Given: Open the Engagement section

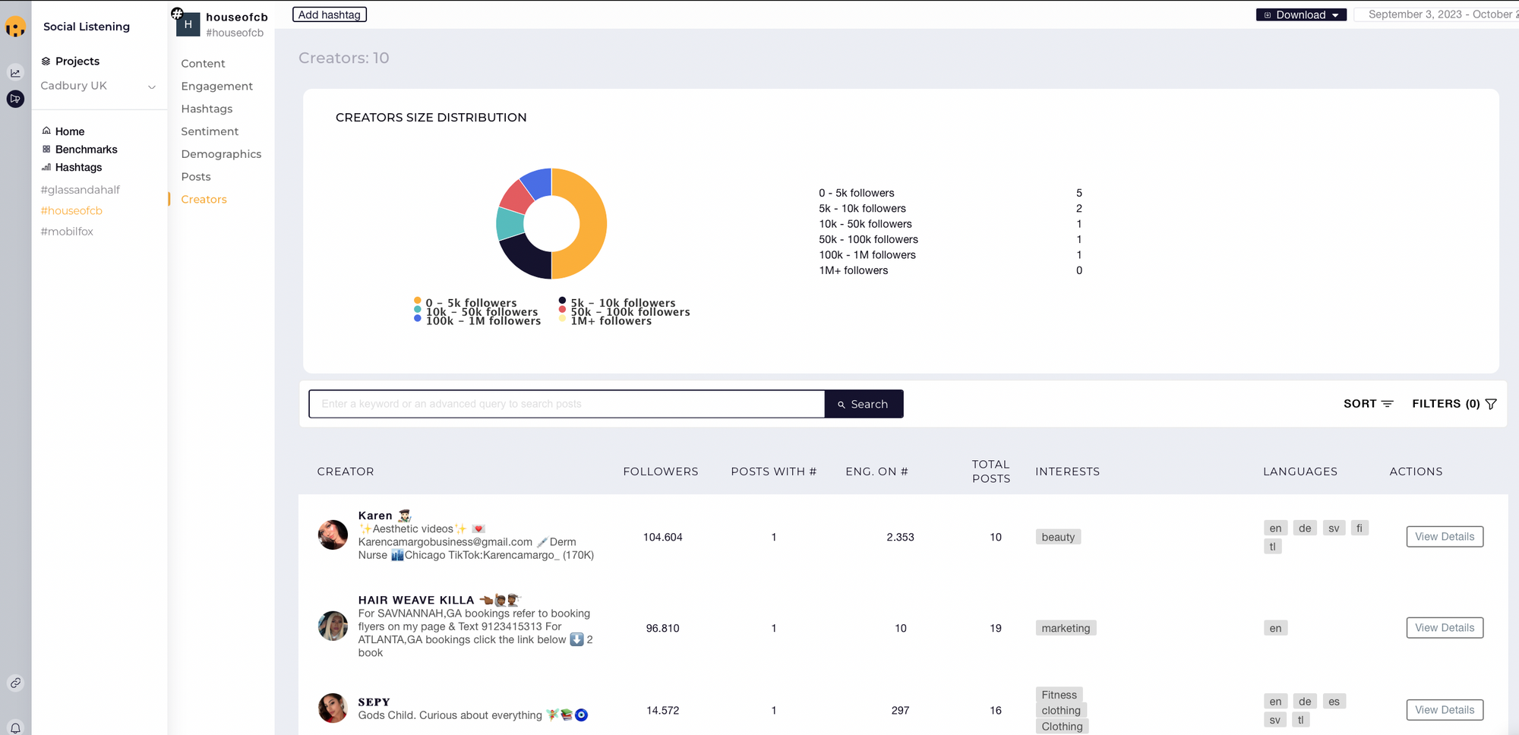Looking at the screenshot, I should [217, 87].
